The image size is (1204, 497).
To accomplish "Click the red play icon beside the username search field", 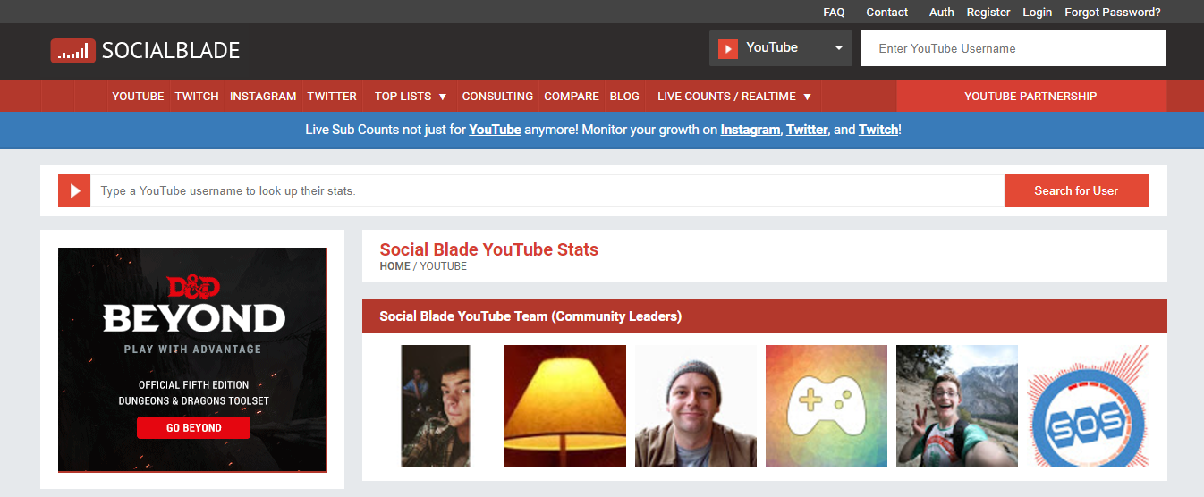I will coord(74,190).
